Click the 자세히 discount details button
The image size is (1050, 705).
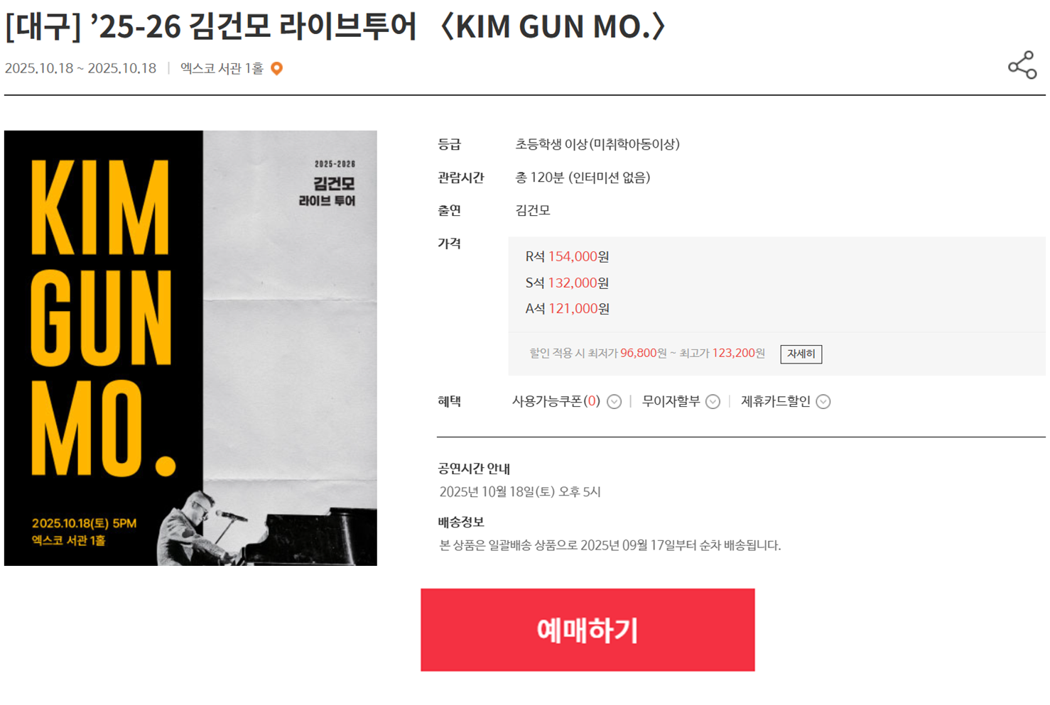(x=801, y=354)
